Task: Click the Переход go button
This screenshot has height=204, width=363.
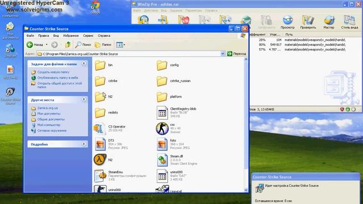Action: [x=237, y=54]
